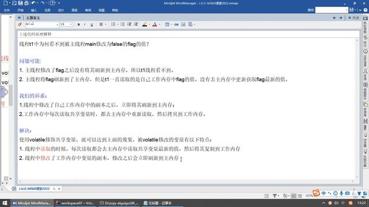The height and width of the screenshot is (207, 369).
Task: Click the increase indent icon
Action: 136,24
